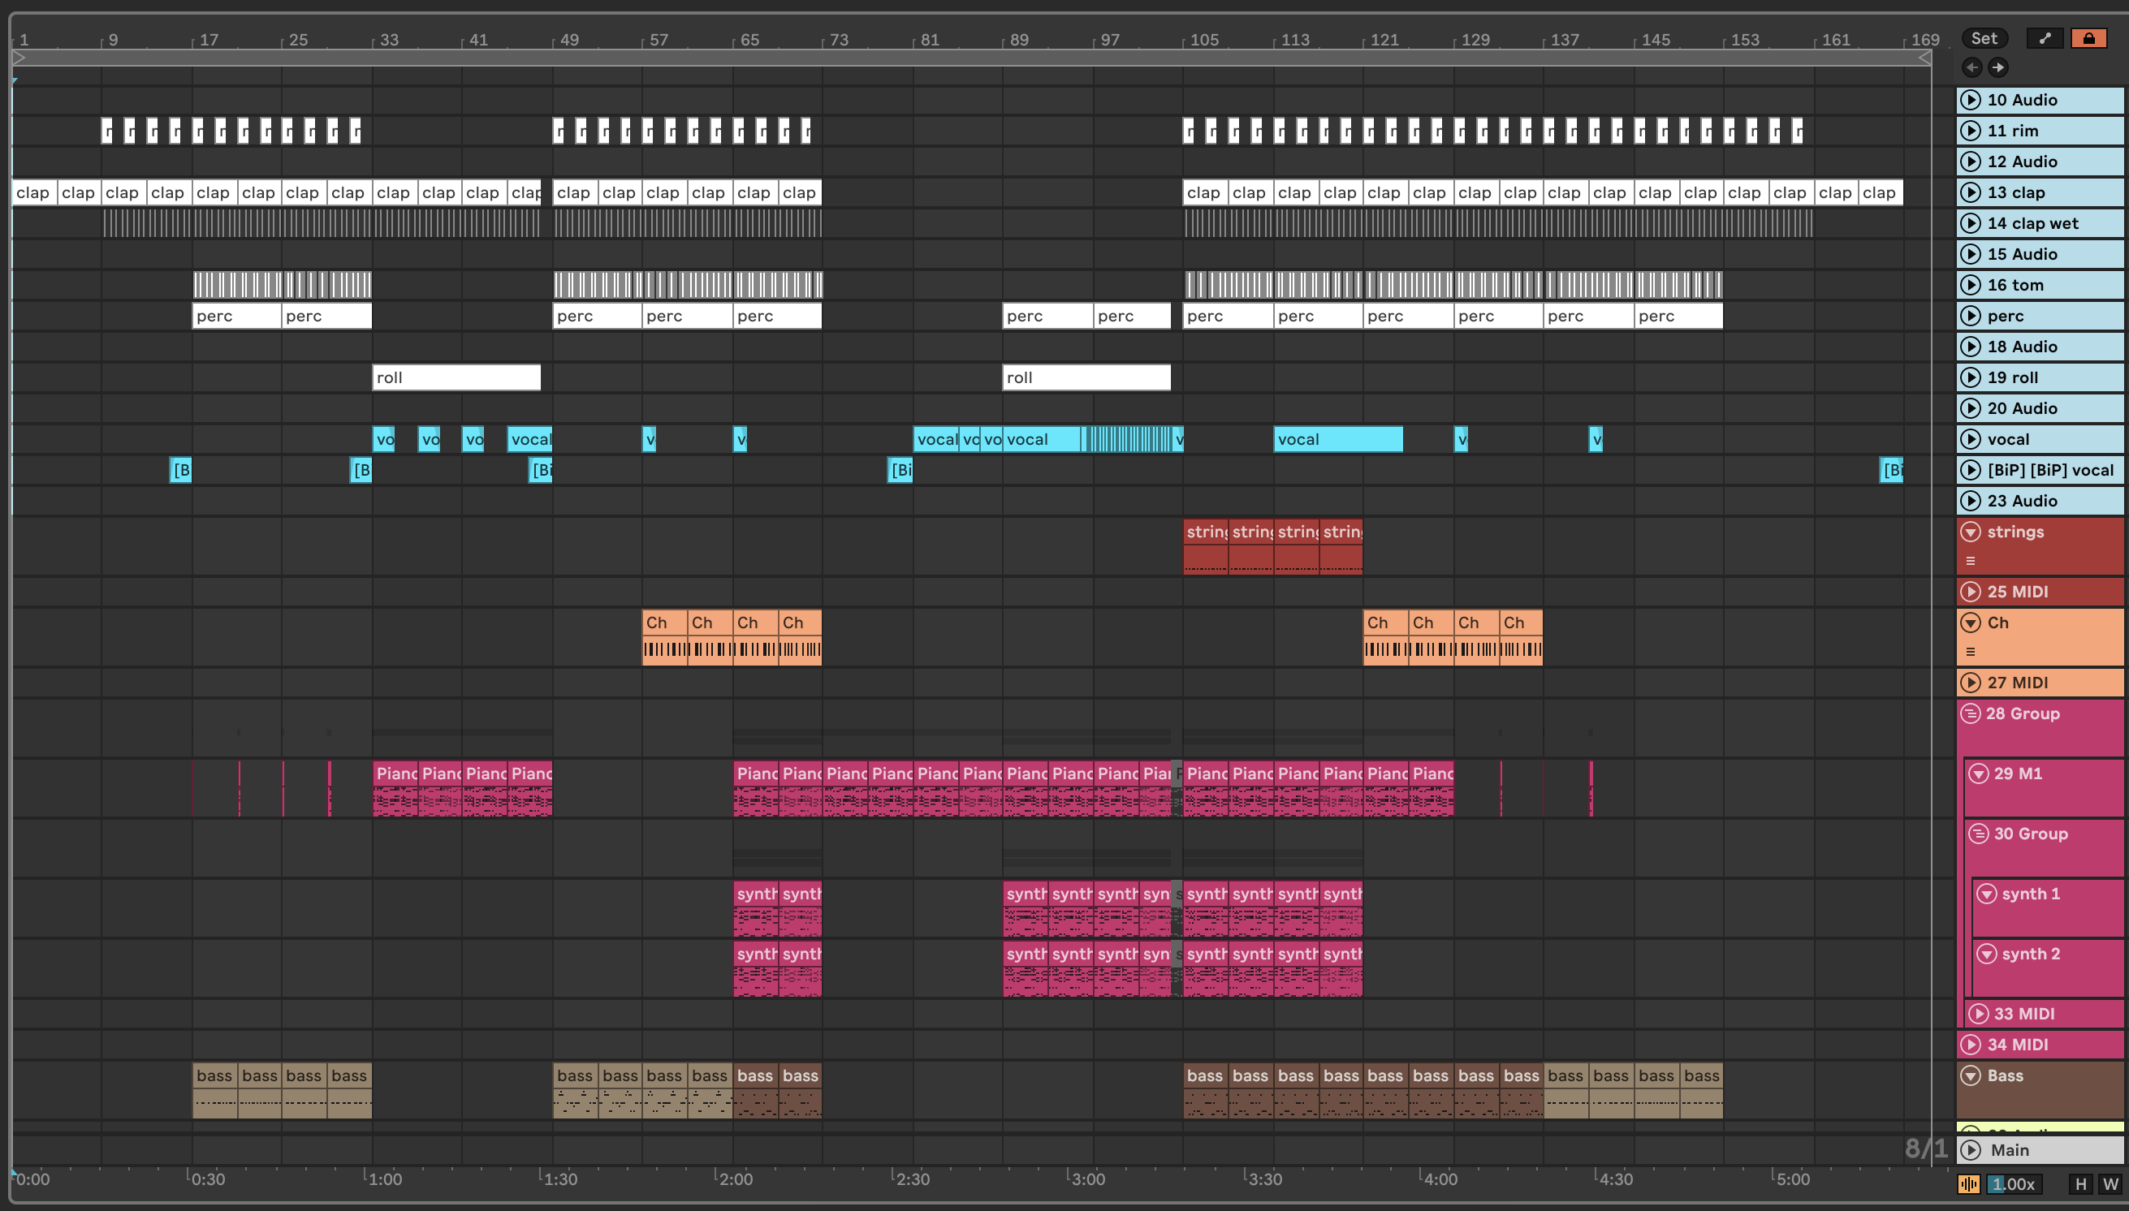This screenshot has height=1211, width=2129.
Task: Unfold the 15 Audio track
Action: pyautogui.click(x=1969, y=254)
